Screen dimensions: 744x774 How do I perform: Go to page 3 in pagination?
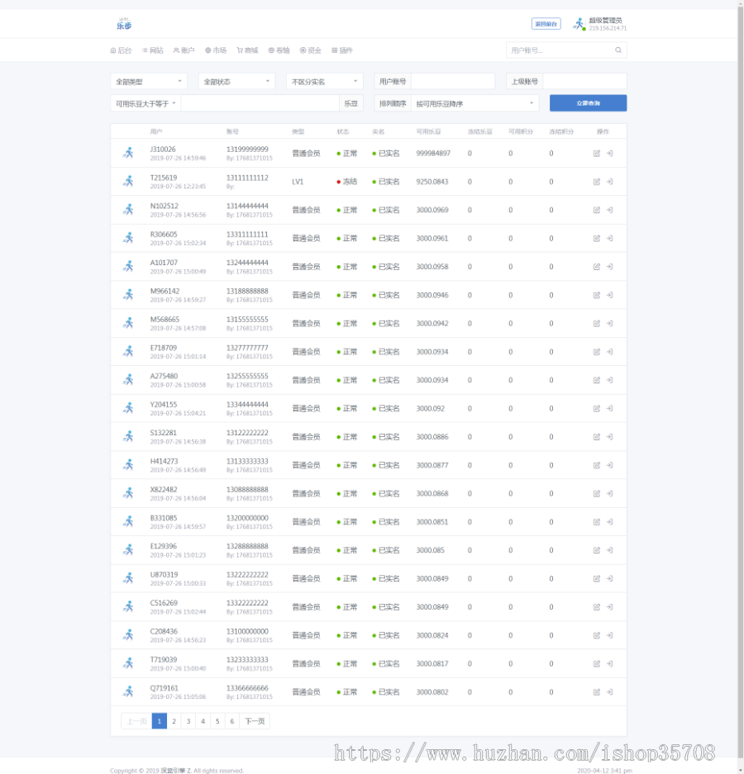pos(188,721)
